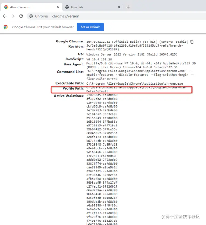
Task: Click variation 3e7d7783-ced64eb0
Action: (x=102, y=110)
